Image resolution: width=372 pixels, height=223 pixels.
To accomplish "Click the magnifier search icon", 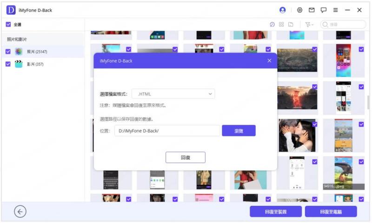I will tap(325, 25).
